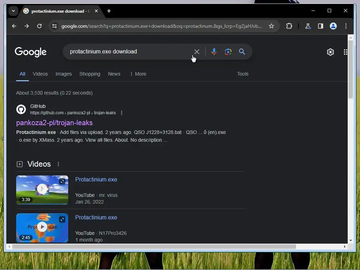Play the 3:39 video thumbnail
Image resolution: width=360 pixels, height=270 pixels.
[x=42, y=190]
